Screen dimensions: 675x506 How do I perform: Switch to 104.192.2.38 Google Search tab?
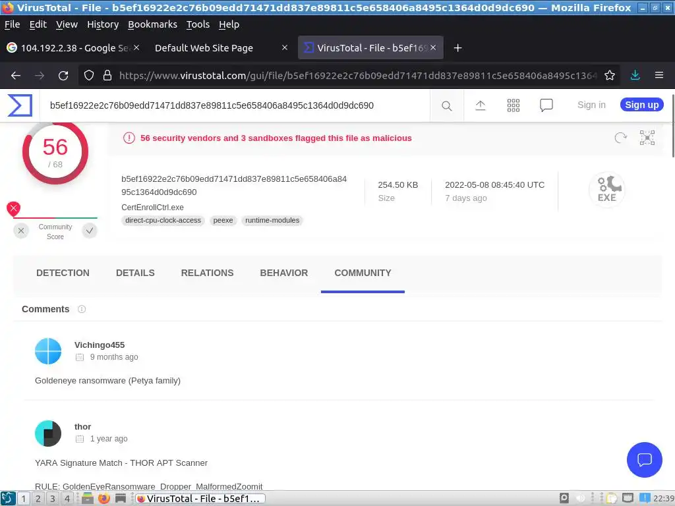(x=73, y=47)
